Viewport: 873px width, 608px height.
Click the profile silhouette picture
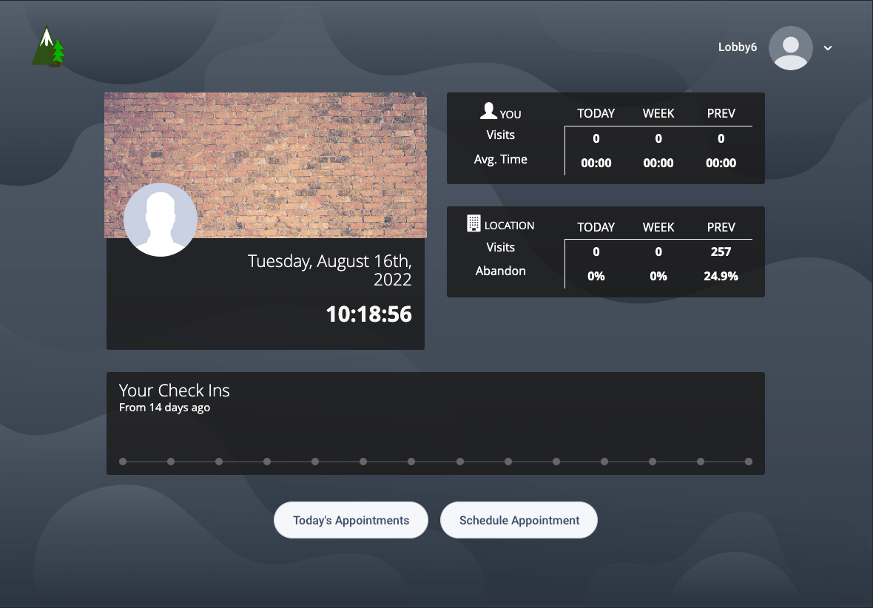(x=161, y=220)
